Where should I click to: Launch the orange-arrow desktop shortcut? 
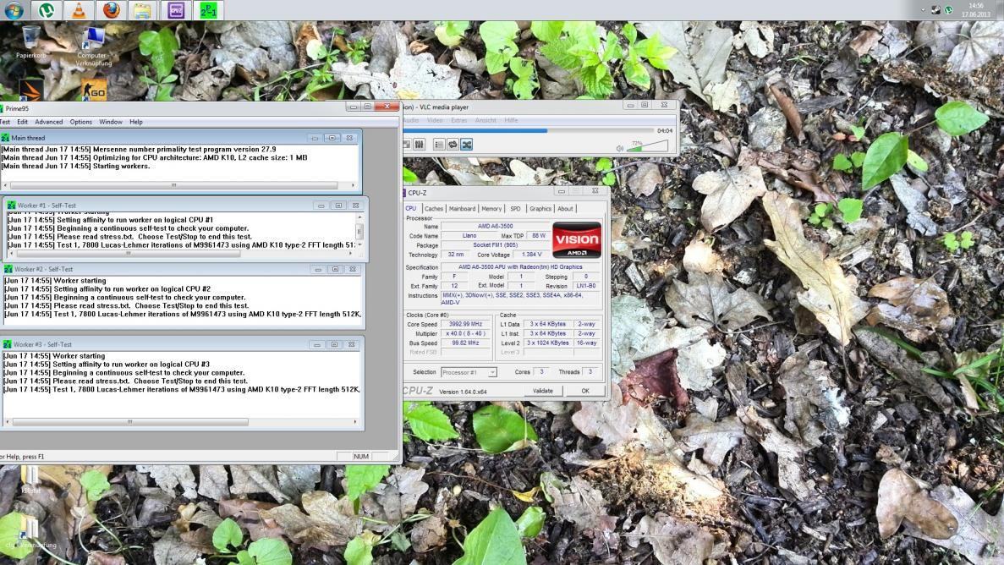tap(30, 91)
